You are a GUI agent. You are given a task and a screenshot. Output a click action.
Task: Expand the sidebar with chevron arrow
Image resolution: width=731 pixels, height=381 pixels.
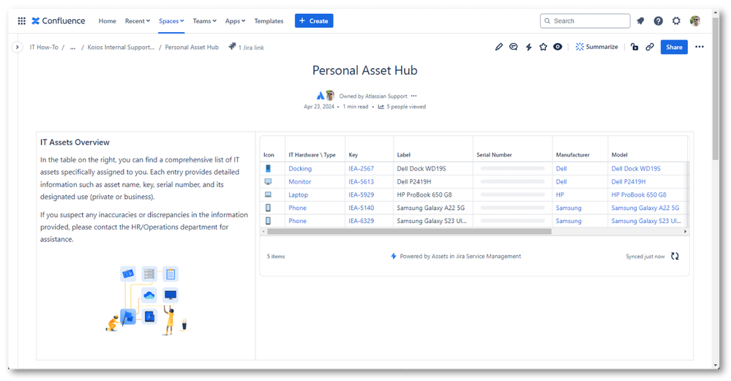pyautogui.click(x=18, y=47)
